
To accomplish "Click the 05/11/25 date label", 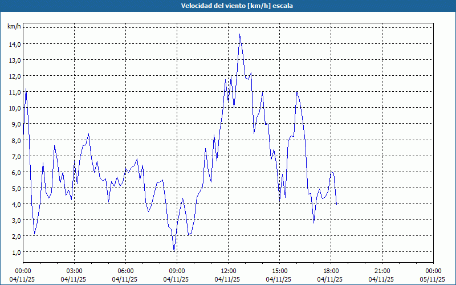I will pos(433,279).
